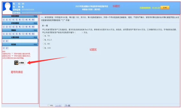Jump to 判断题 question 10
The width and height of the screenshot is (181, 108).
33,34
